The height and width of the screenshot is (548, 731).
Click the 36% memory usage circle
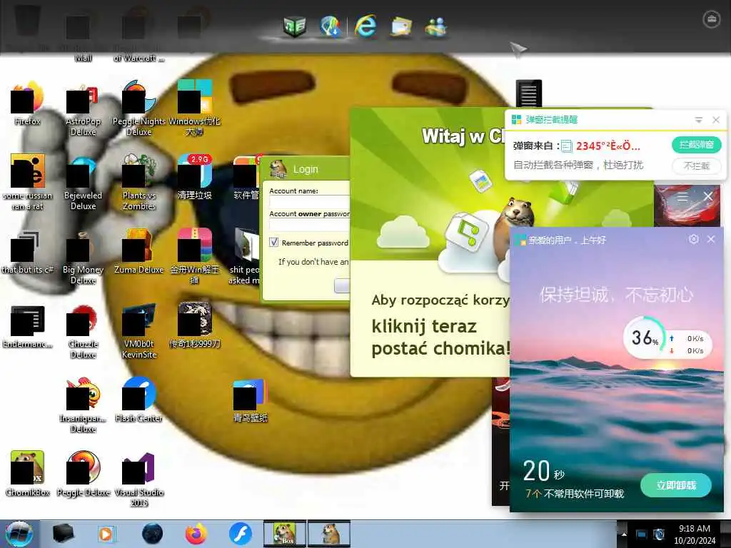point(645,338)
